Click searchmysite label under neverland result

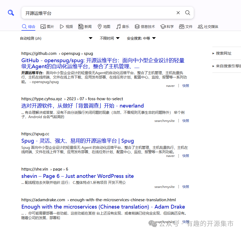pyautogui.click(x=164, y=121)
